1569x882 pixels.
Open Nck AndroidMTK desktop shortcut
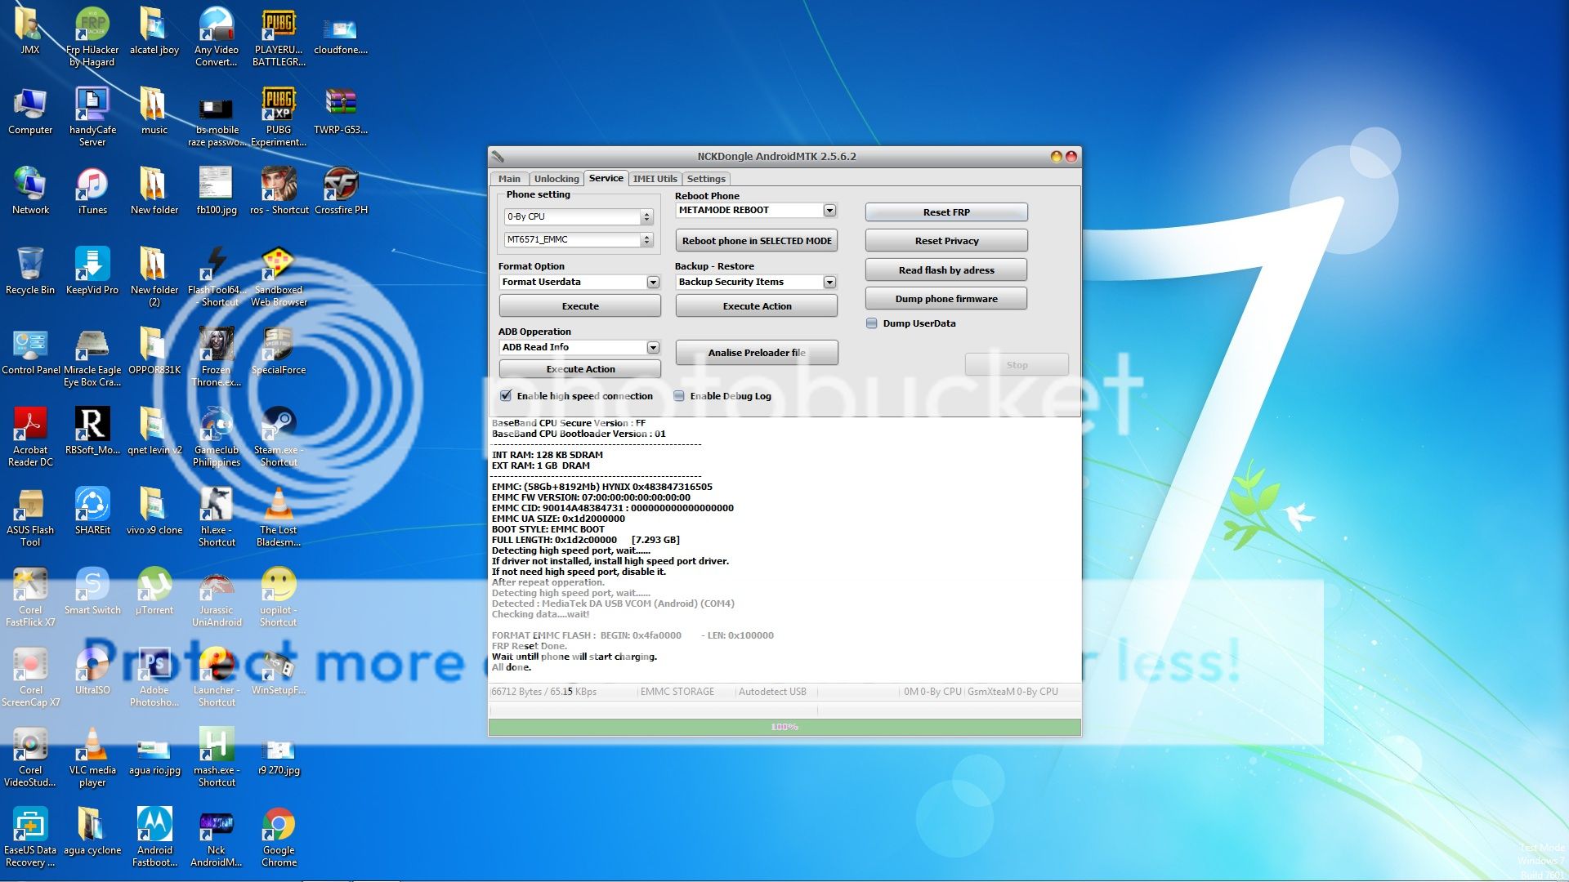click(217, 826)
